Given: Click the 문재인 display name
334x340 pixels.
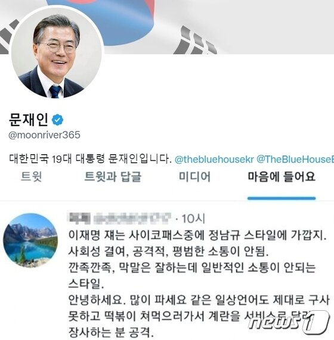Looking at the screenshot, I should pyautogui.click(x=28, y=120).
